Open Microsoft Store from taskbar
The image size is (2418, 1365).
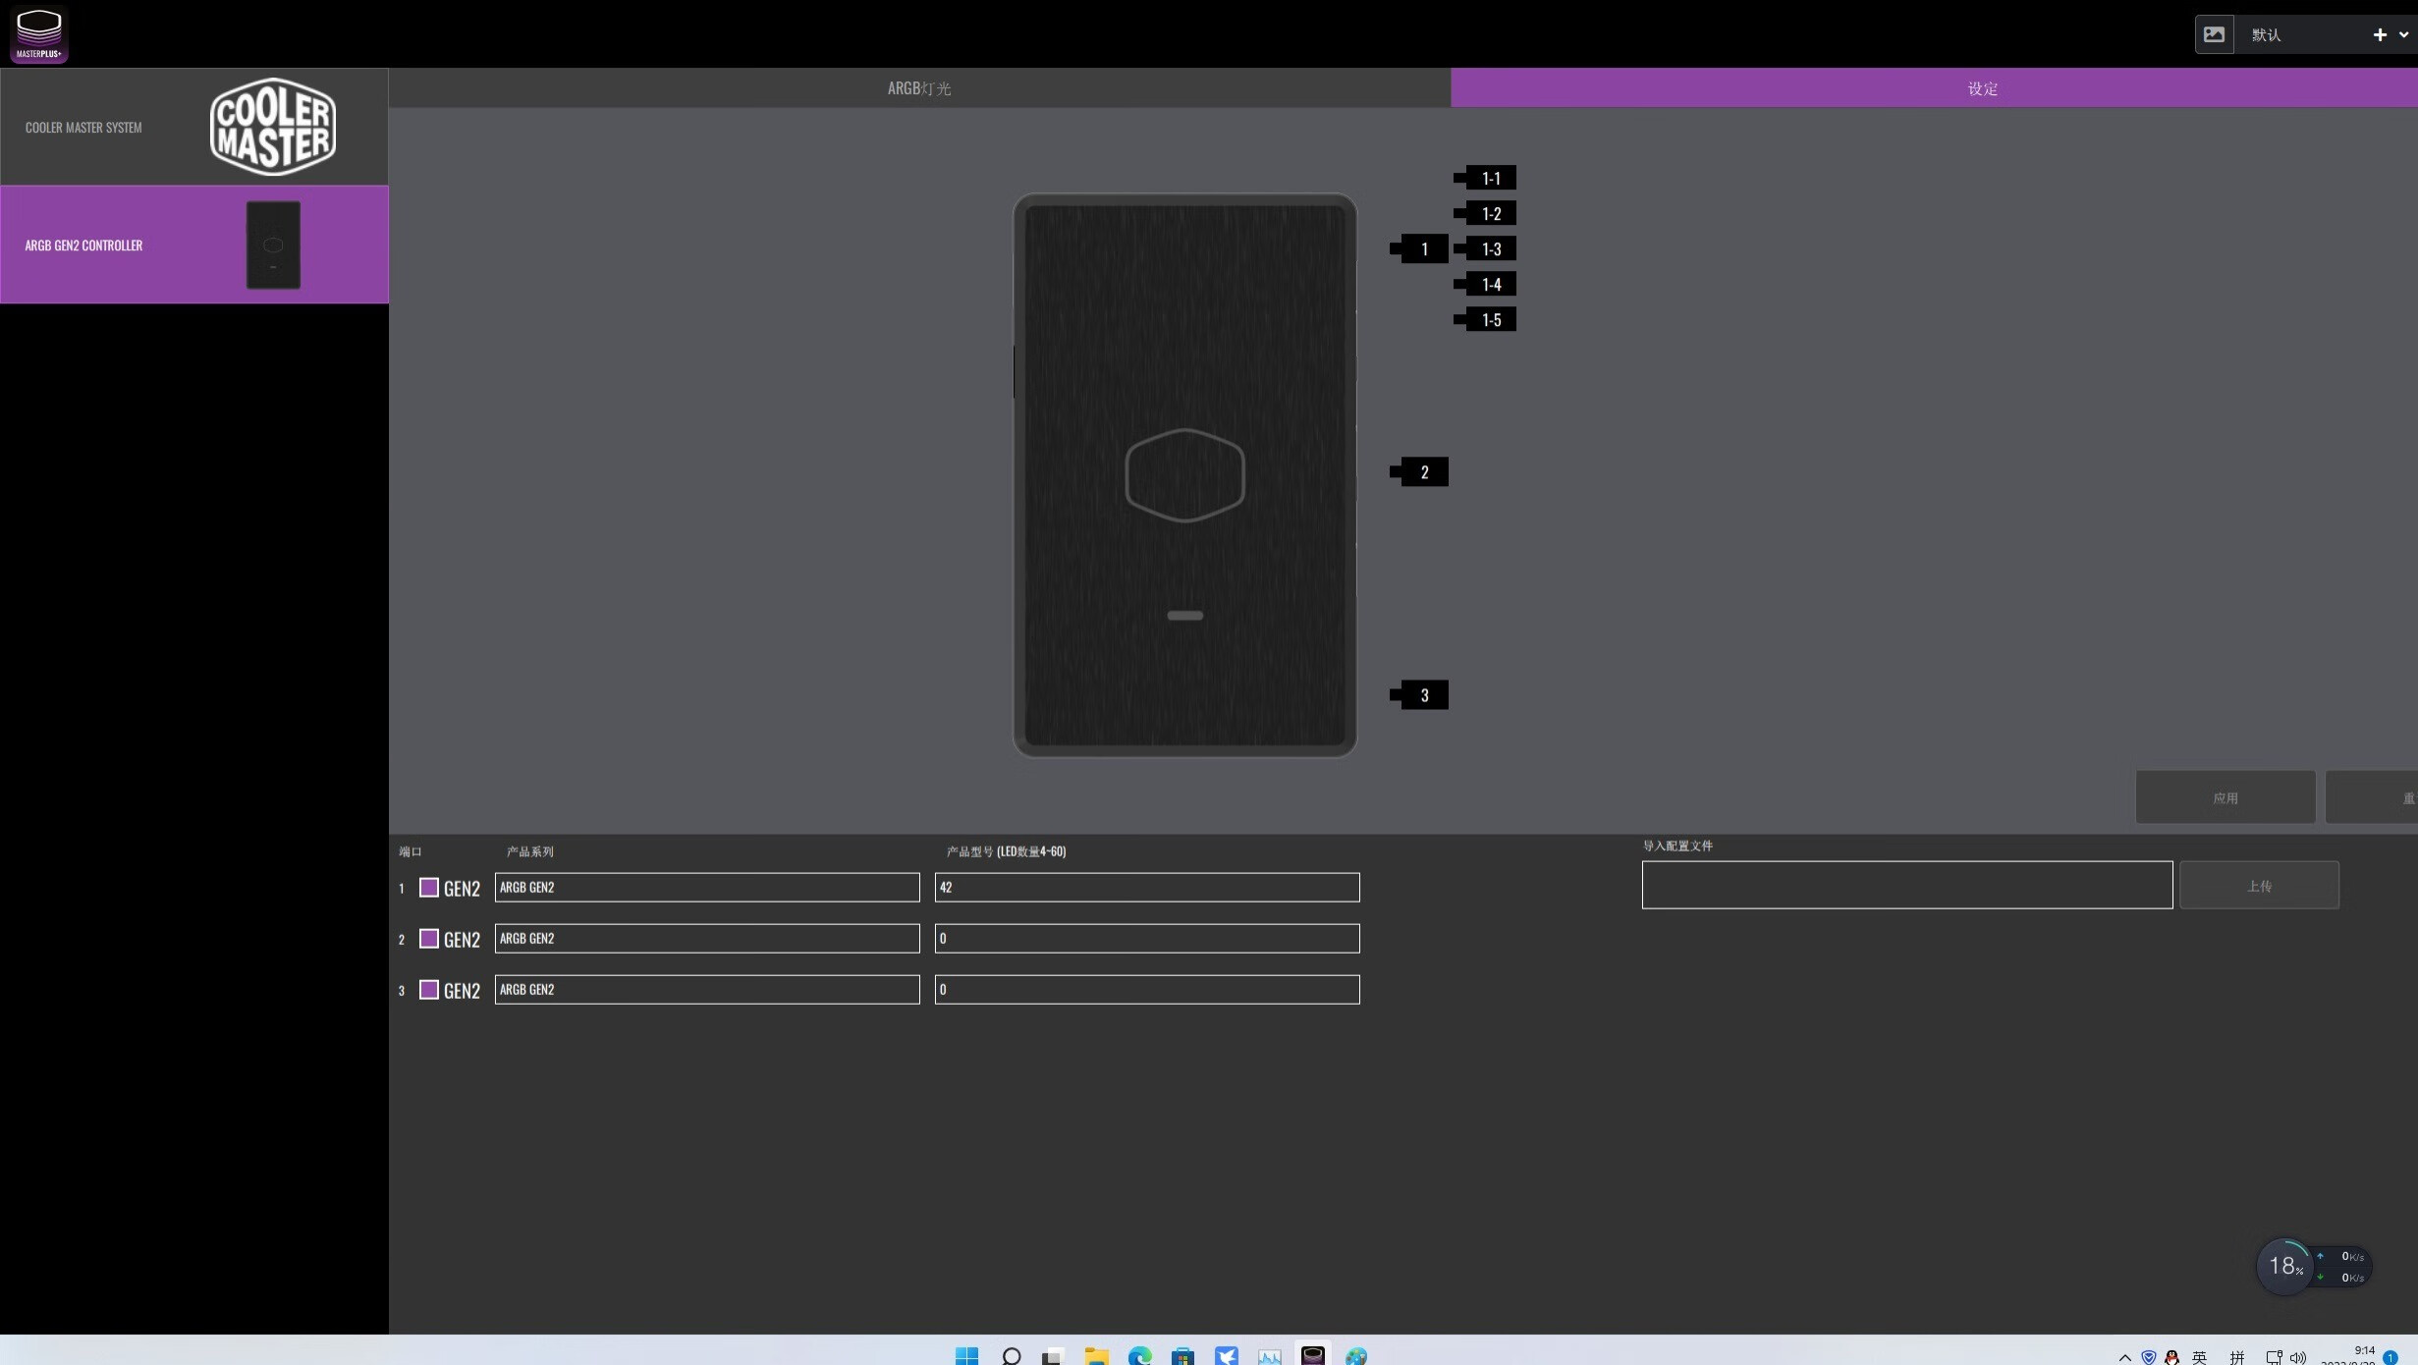click(1182, 1355)
